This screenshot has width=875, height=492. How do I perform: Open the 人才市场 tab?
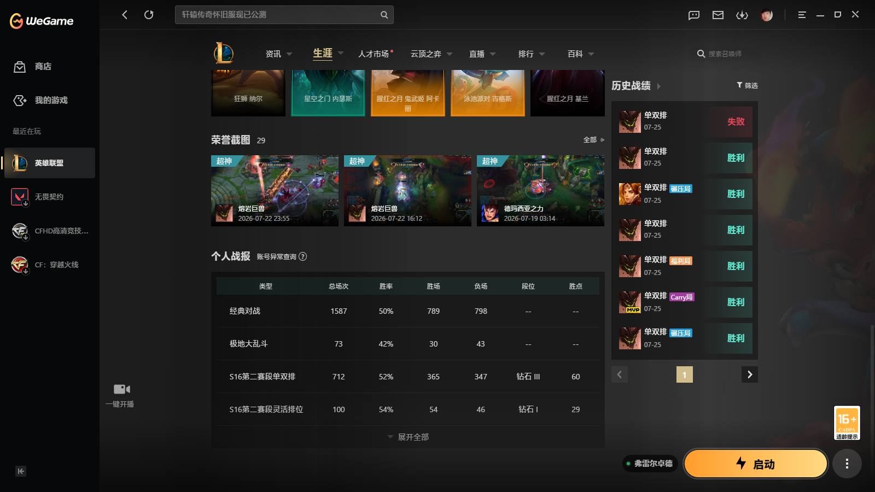[x=374, y=54]
